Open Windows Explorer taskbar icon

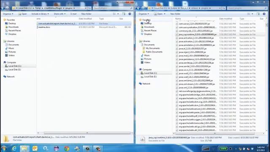[24, 148]
